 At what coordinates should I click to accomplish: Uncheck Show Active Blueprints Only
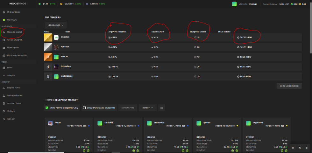point(47,108)
